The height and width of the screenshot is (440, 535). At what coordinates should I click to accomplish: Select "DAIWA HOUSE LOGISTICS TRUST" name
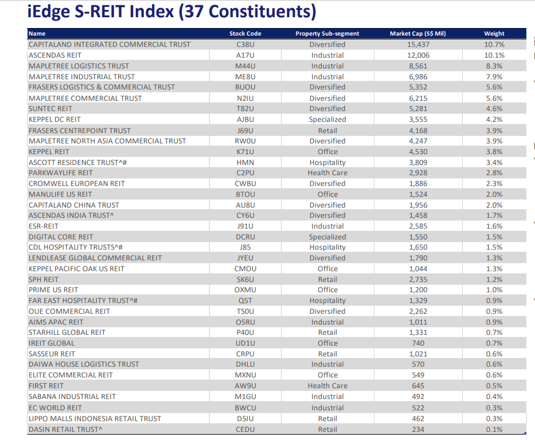point(84,364)
